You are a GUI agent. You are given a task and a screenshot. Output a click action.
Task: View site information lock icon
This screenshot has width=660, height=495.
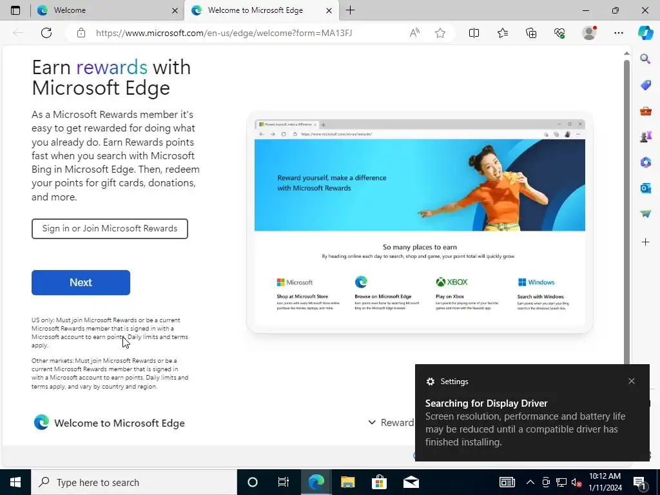click(x=81, y=33)
